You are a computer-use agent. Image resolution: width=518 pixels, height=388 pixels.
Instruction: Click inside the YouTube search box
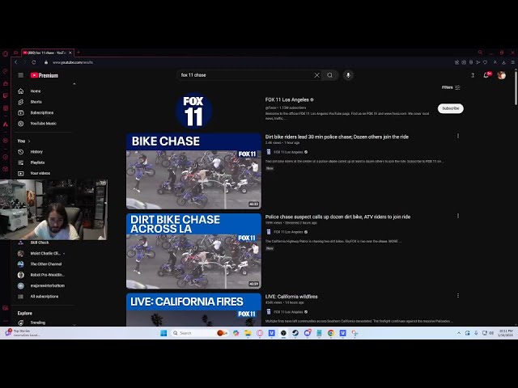pyautogui.click(x=244, y=75)
